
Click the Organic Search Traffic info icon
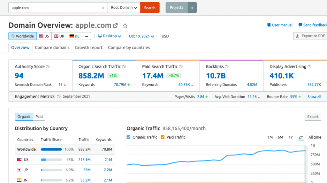(x=124, y=66)
